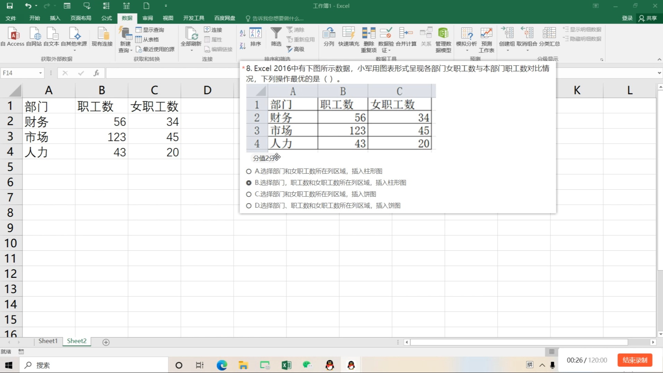Click the insert function fx icon
The image size is (663, 373).
pos(96,73)
